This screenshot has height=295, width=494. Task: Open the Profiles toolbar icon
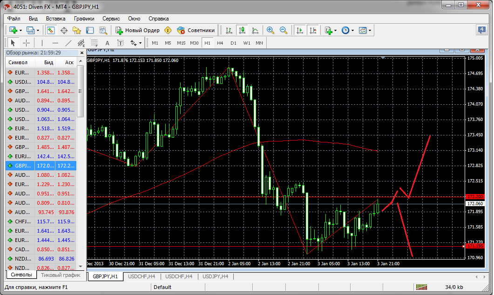(30, 30)
